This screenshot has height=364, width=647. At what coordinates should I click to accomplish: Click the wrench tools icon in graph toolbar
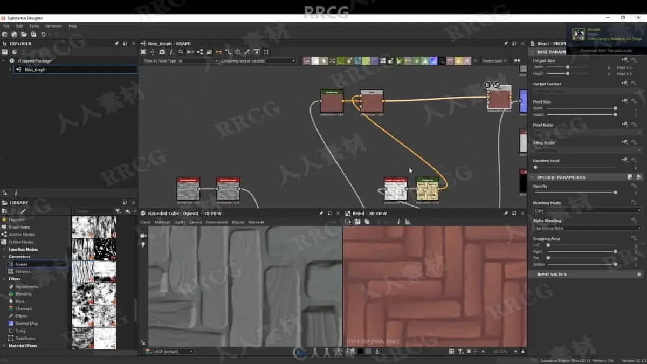pos(247,52)
